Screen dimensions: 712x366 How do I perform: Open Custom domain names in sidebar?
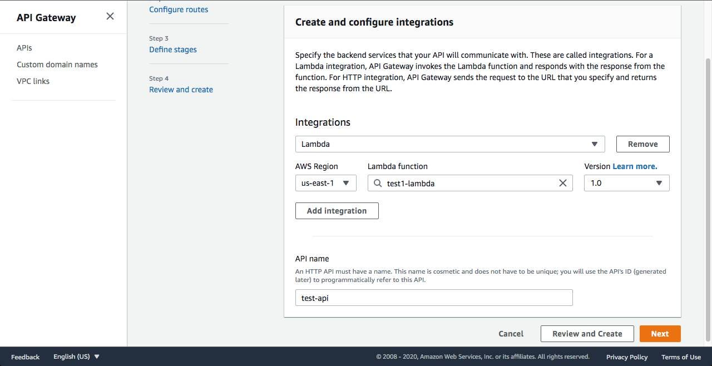pyautogui.click(x=57, y=65)
